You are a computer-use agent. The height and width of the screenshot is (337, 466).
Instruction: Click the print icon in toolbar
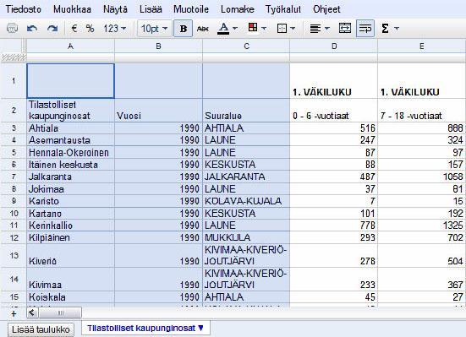pos(12,29)
